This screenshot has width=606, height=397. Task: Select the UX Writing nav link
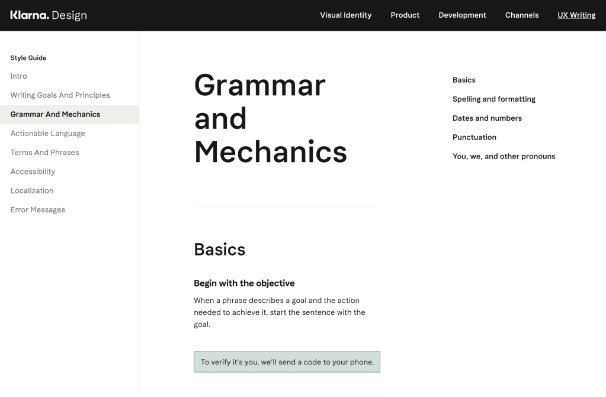click(x=576, y=15)
